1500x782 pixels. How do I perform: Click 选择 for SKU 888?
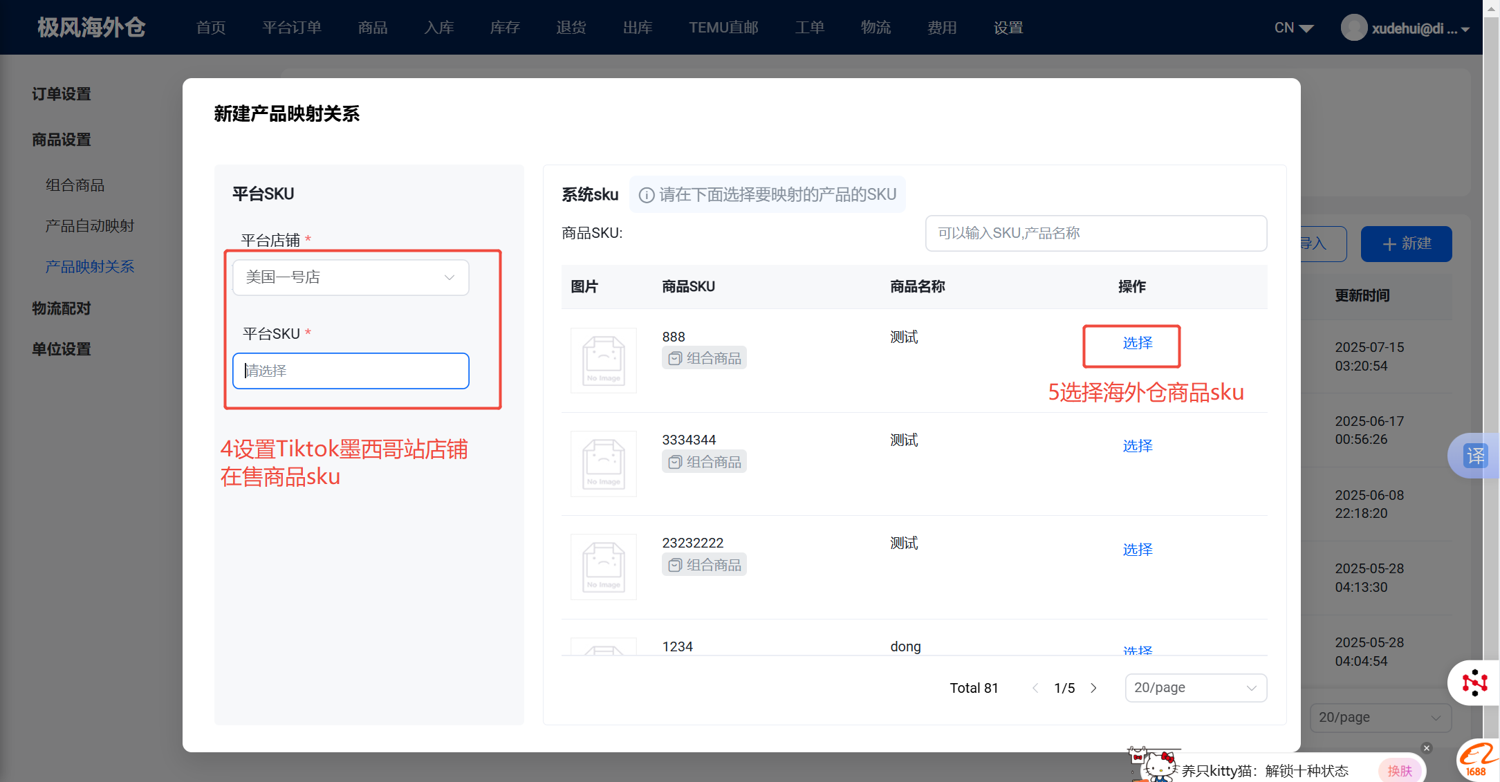click(x=1138, y=343)
